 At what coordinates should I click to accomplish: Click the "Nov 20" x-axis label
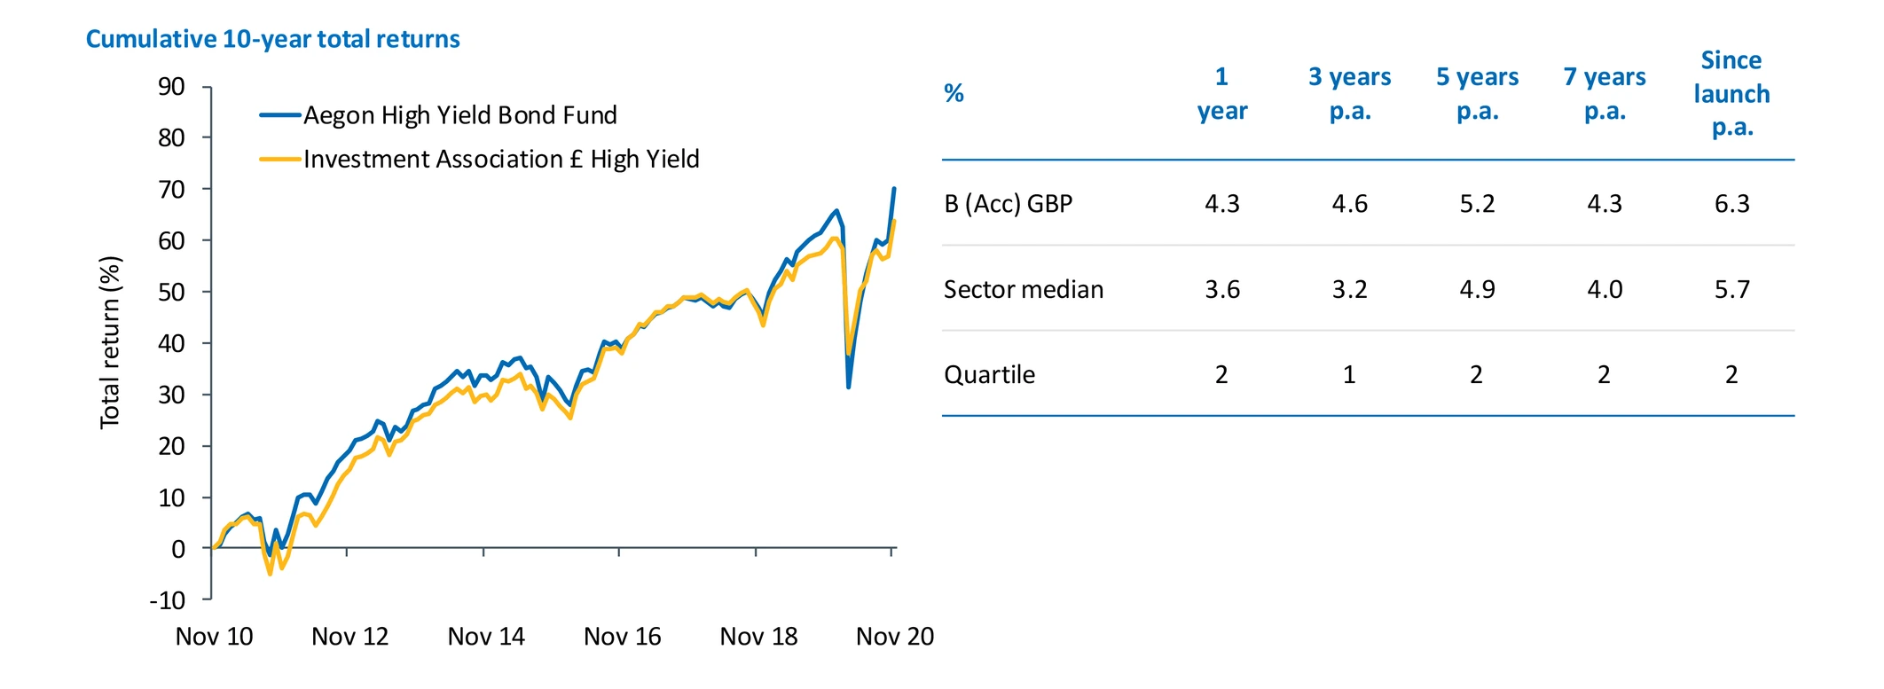[894, 637]
